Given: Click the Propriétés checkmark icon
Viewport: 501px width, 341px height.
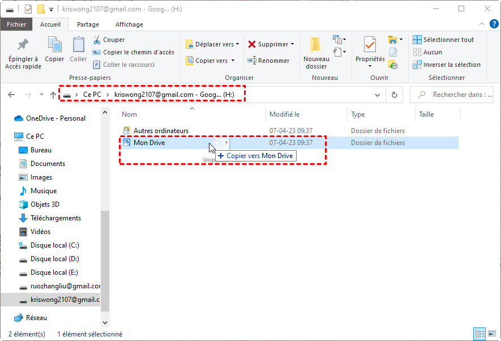Looking at the screenshot, I should pyautogui.click(x=370, y=45).
